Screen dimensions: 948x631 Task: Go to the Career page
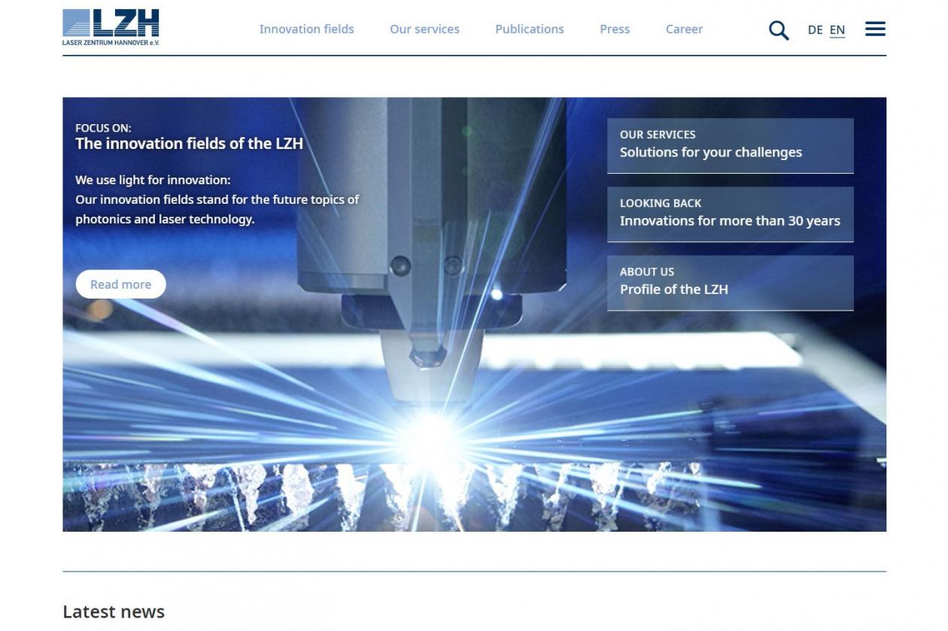[x=683, y=29]
